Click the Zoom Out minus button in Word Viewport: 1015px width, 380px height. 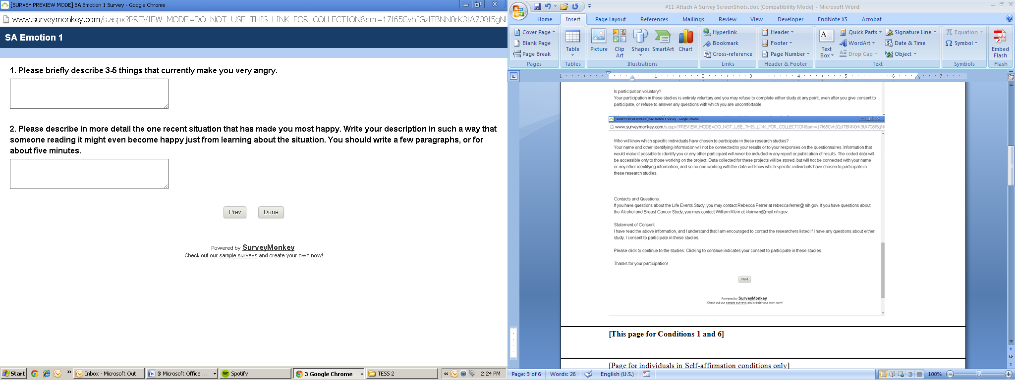(950, 374)
